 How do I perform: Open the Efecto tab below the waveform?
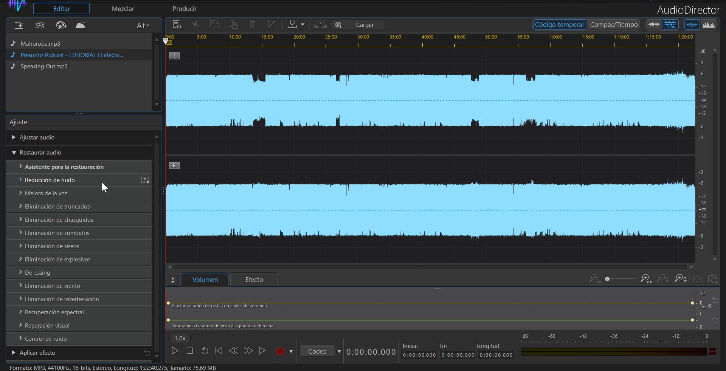[x=254, y=280]
